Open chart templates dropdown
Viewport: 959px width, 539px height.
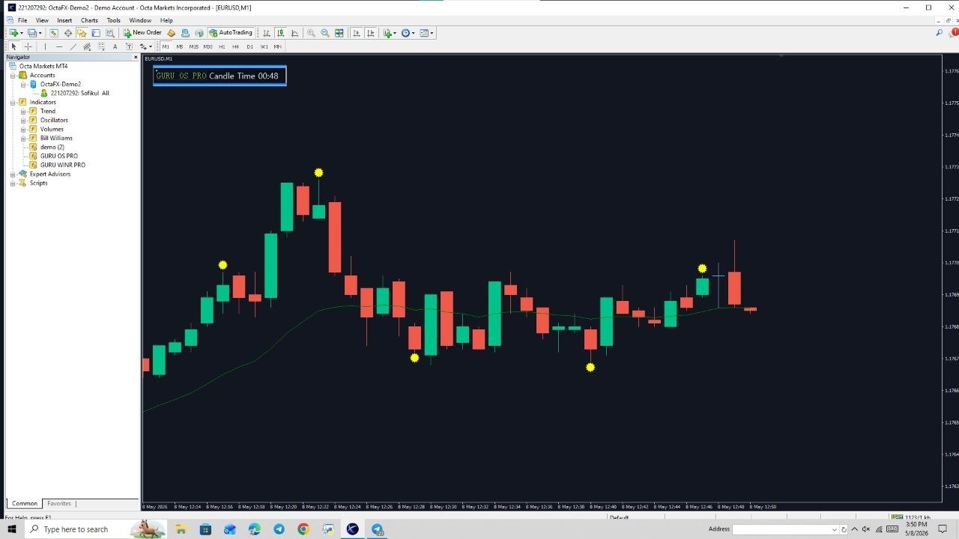pyautogui.click(x=426, y=33)
